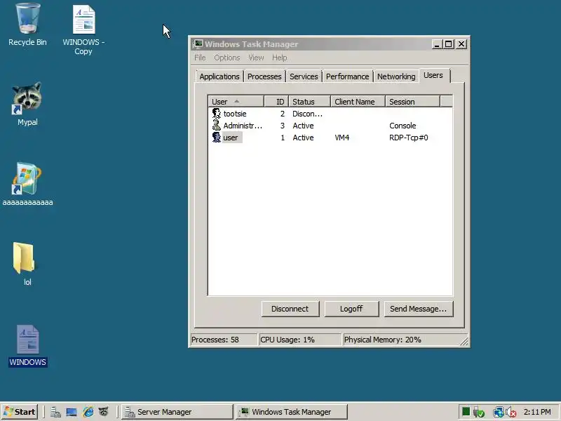Switch to the Services tab
The height and width of the screenshot is (421, 561).
(x=304, y=76)
